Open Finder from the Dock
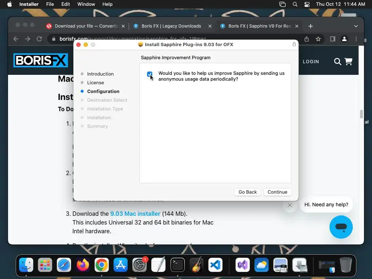This screenshot has height=279, width=372. click(x=26, y=265)
